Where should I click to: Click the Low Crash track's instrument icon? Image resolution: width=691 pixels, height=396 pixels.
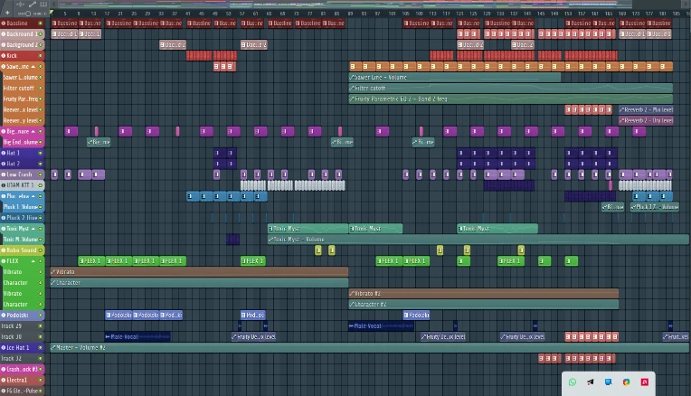point(3,174)
